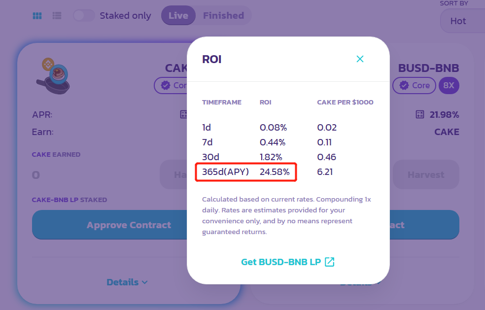
Task: Toggle the Staked only switch
Action: (84, 16)
